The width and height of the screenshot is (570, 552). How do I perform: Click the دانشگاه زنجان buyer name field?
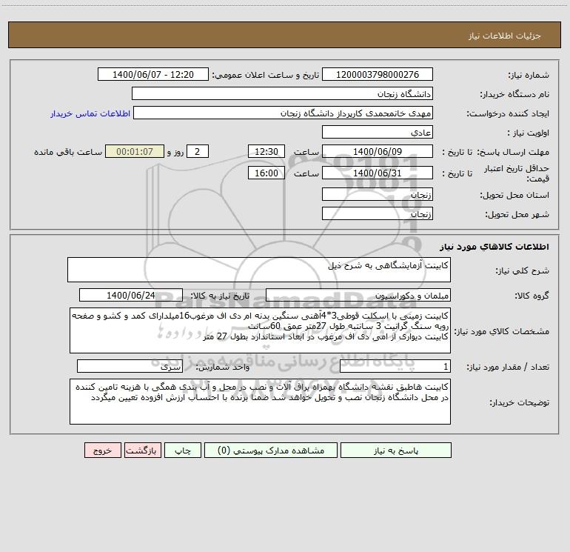[x=282, y=93]
